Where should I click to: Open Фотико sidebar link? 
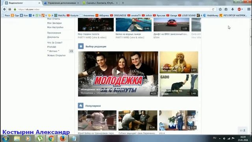53,51
